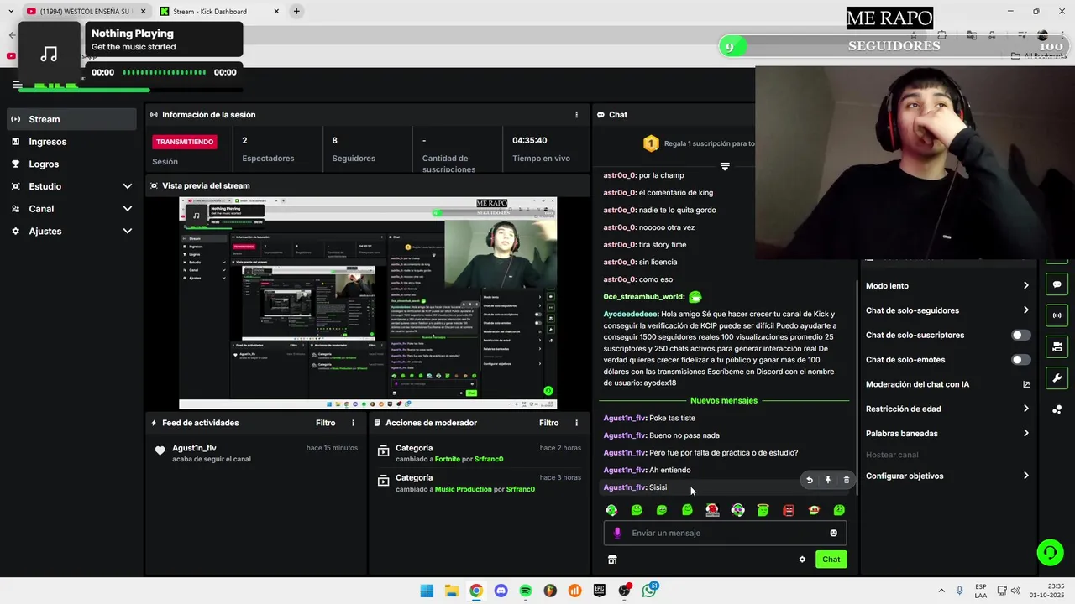Show hidden system tray icons chevron
The image size is (1075, 604).
coord(941,591)
